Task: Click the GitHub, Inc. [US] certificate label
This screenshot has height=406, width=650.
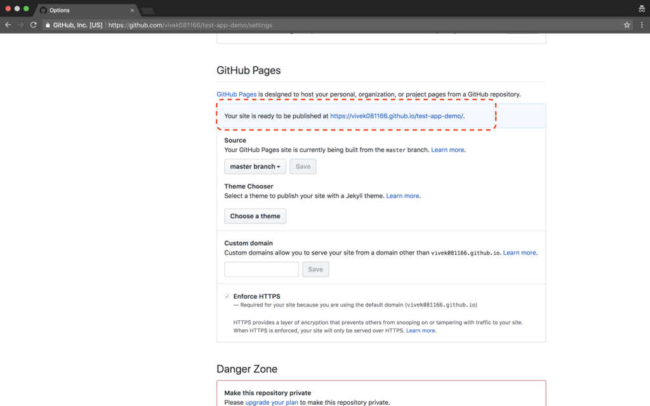Action: pyautogui.click(x=77, y=25)
